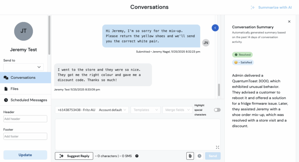
Task: Click the JN sender avatar
Action: 206,43
